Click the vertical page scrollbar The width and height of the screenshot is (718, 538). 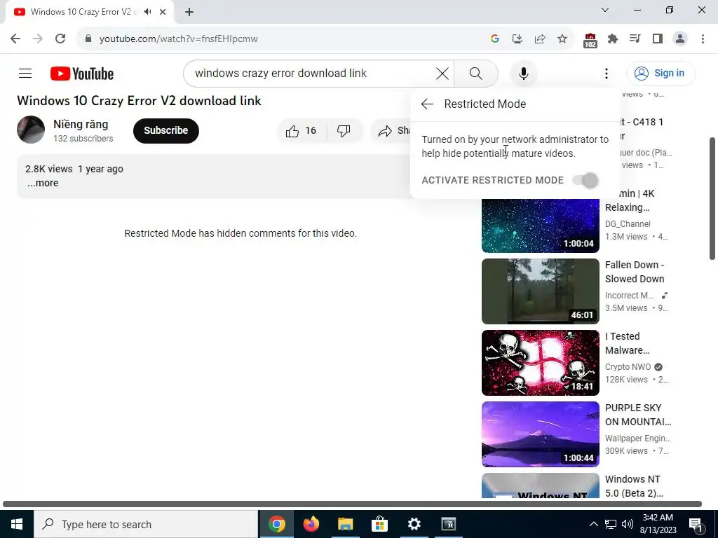712,198
